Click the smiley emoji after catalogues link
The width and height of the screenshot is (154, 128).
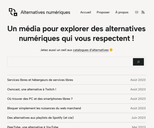click(x=111, y=50)
